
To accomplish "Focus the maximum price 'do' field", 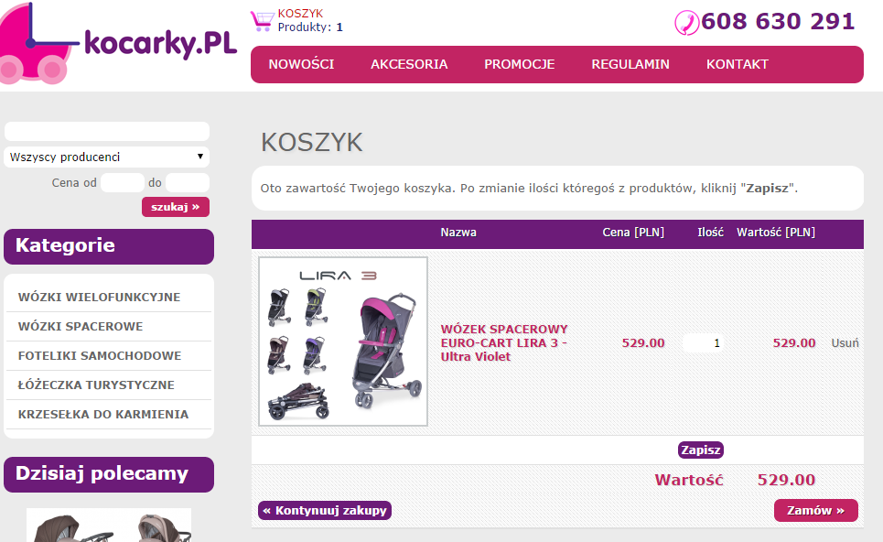I will [x=188, y=182].
